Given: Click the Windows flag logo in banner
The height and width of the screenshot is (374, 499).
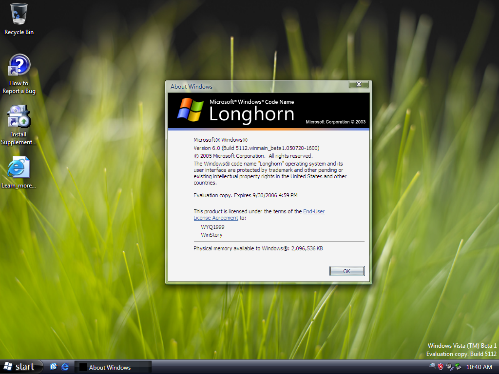Looking at the screenshot, I should point(191,110).
